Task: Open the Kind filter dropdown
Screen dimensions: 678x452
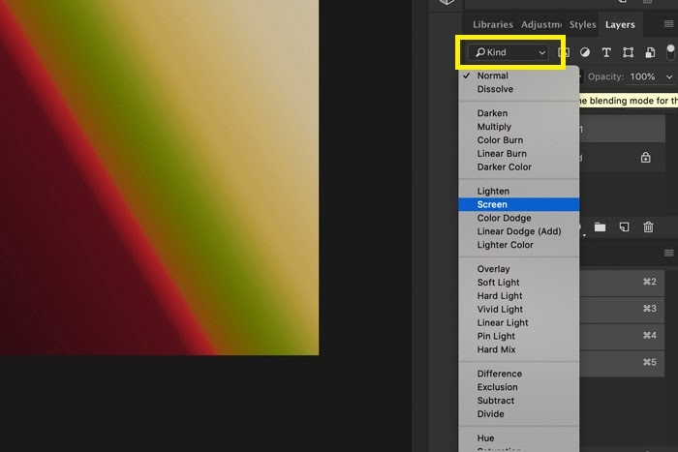Action: [509, 52]
